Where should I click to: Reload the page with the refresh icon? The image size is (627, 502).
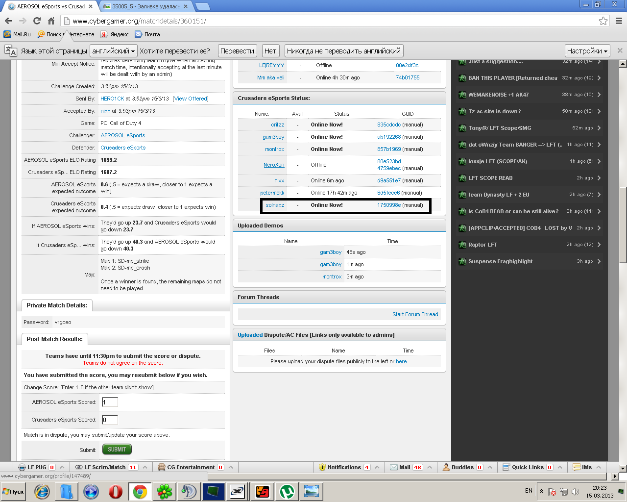37,21
